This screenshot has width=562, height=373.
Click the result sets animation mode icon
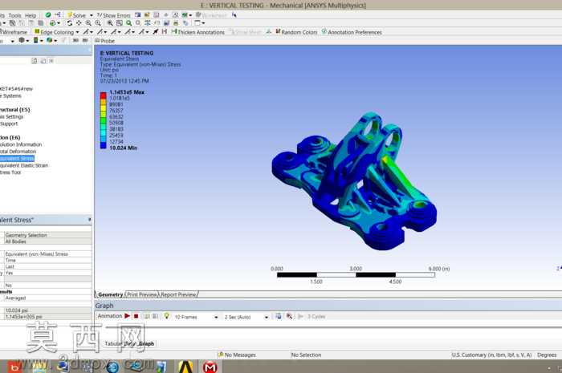[156, 316]
